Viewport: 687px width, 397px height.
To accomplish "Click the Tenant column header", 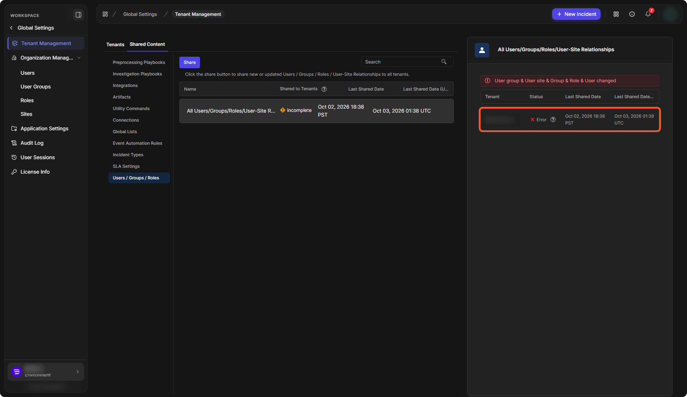I will [x=492, y=97].
